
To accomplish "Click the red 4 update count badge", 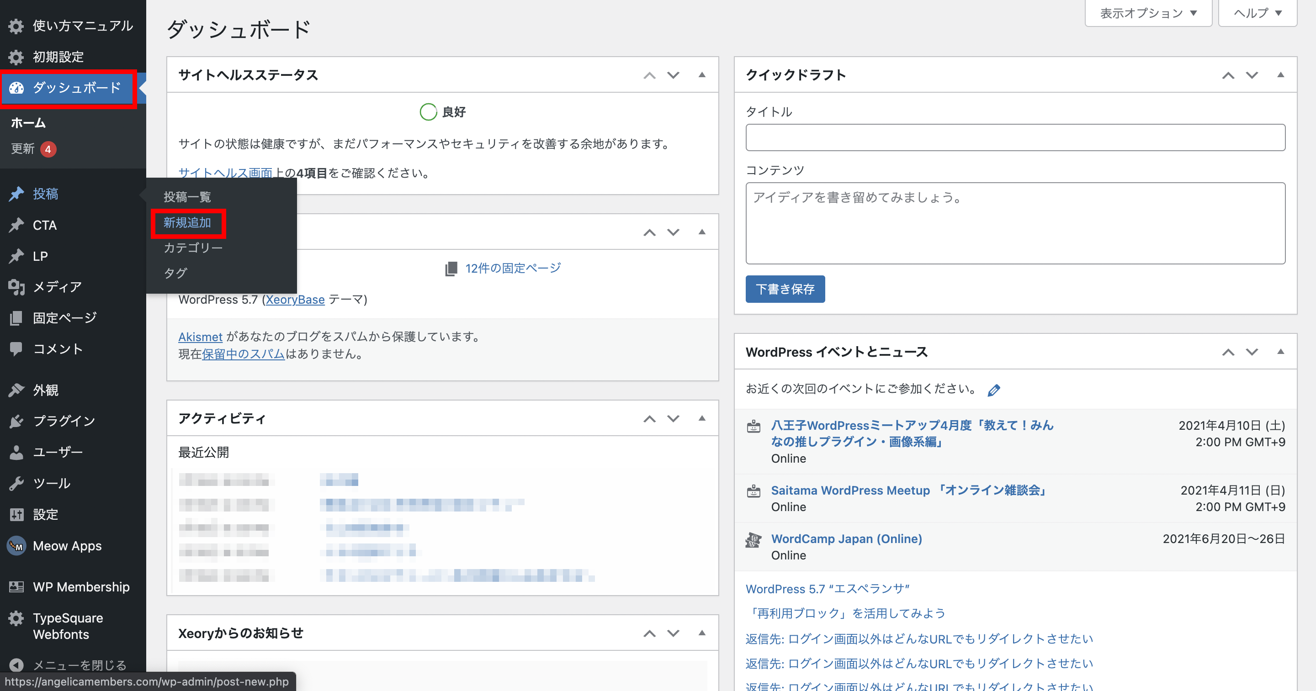I will (x=48, y=150).
